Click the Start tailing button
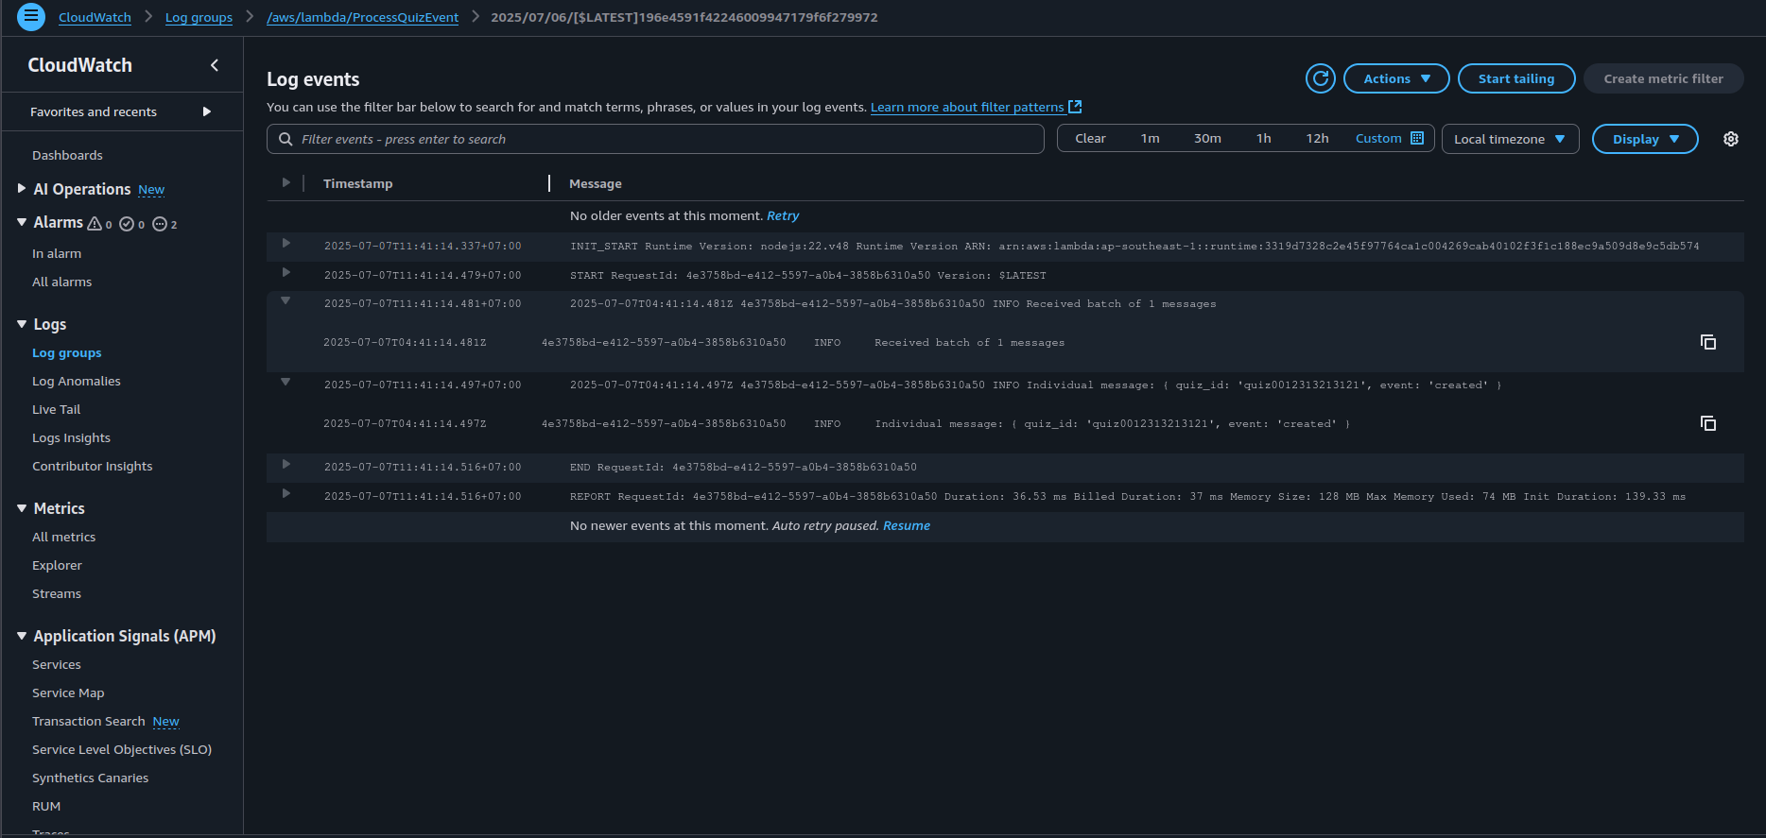Viewport: 1766px width, 838px height. coord(1515,78)
